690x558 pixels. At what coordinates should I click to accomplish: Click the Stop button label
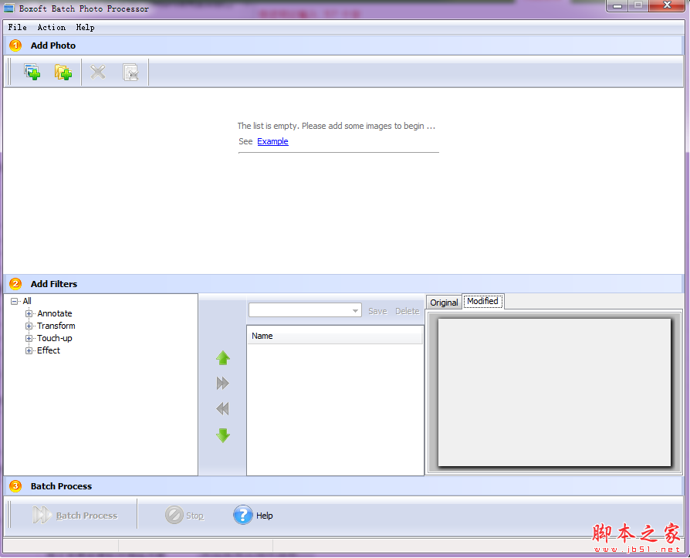(x=194, y=516)
